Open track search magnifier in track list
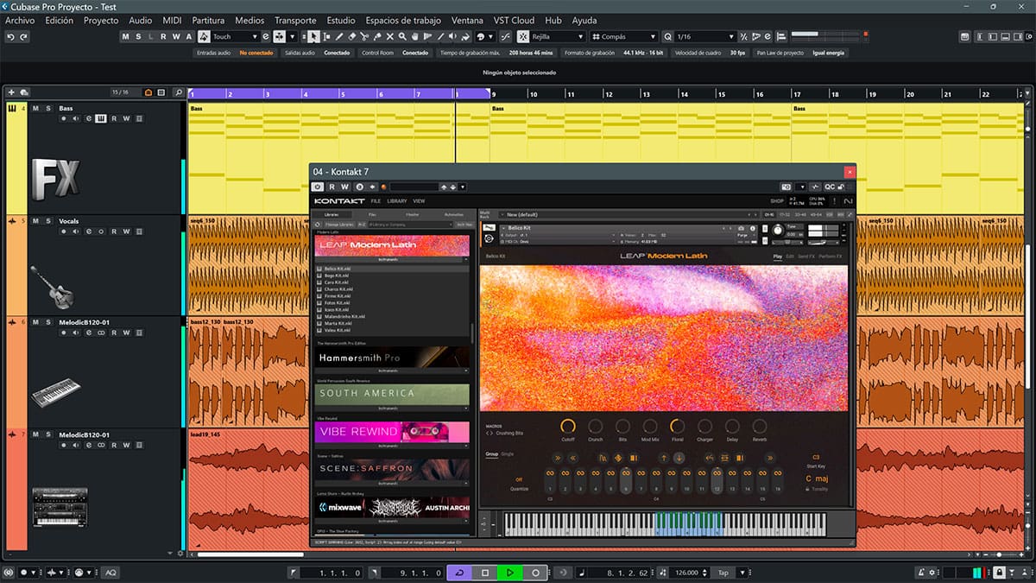 click(x=179, y=92)
